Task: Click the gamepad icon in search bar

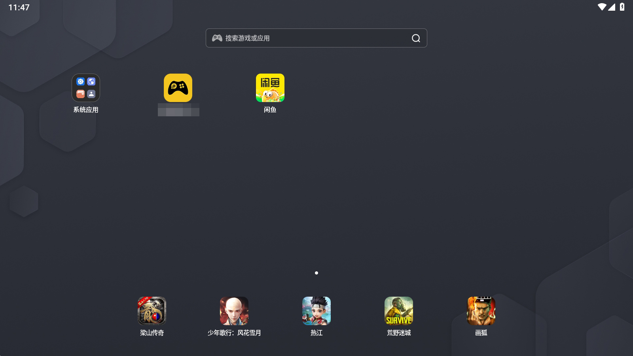Action: coord(217,38)
